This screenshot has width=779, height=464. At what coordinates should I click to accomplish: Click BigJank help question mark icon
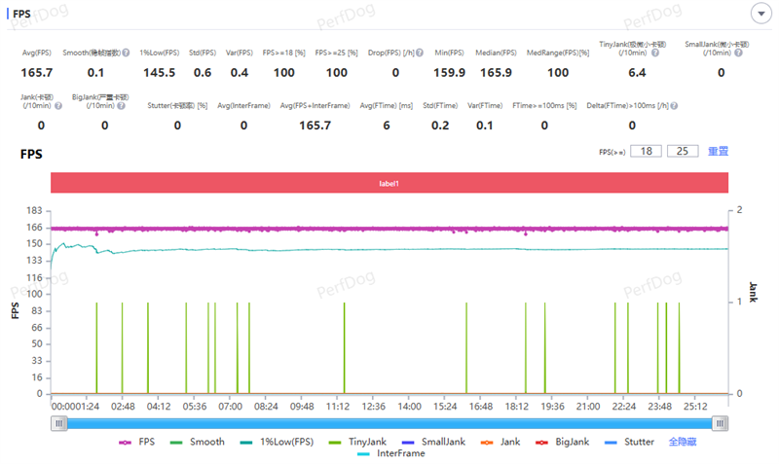[x=121, y=106]
